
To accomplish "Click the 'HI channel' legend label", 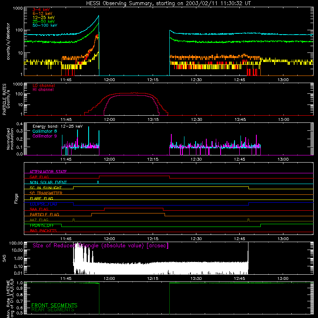I will click(x=43, y=90).
